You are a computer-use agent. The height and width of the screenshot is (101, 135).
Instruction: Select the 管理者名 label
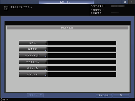pyautogui.click(x=97, y=10)
